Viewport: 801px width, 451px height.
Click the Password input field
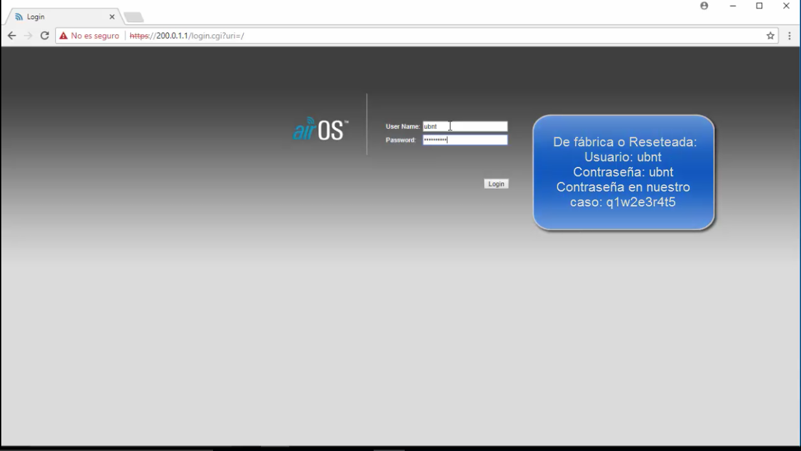(x=465, y=140)
